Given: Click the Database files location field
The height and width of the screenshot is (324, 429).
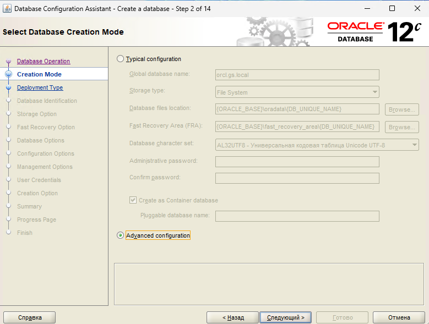Looking at the screenshot, I should pyautogui.click(x=297, y=109).
